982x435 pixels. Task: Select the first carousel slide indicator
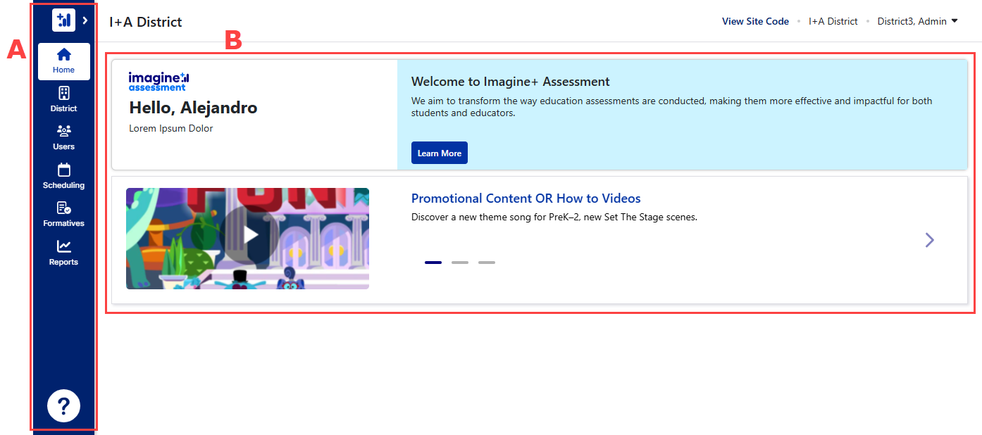coord(433,263)
